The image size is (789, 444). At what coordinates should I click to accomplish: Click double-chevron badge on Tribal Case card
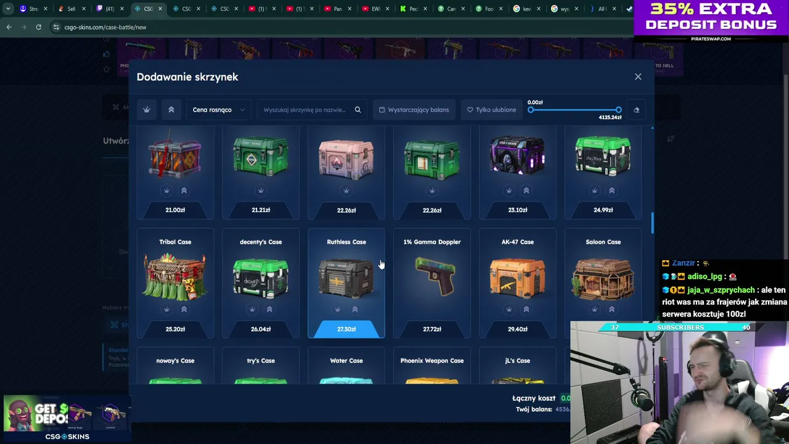click(x=184, y=309)
